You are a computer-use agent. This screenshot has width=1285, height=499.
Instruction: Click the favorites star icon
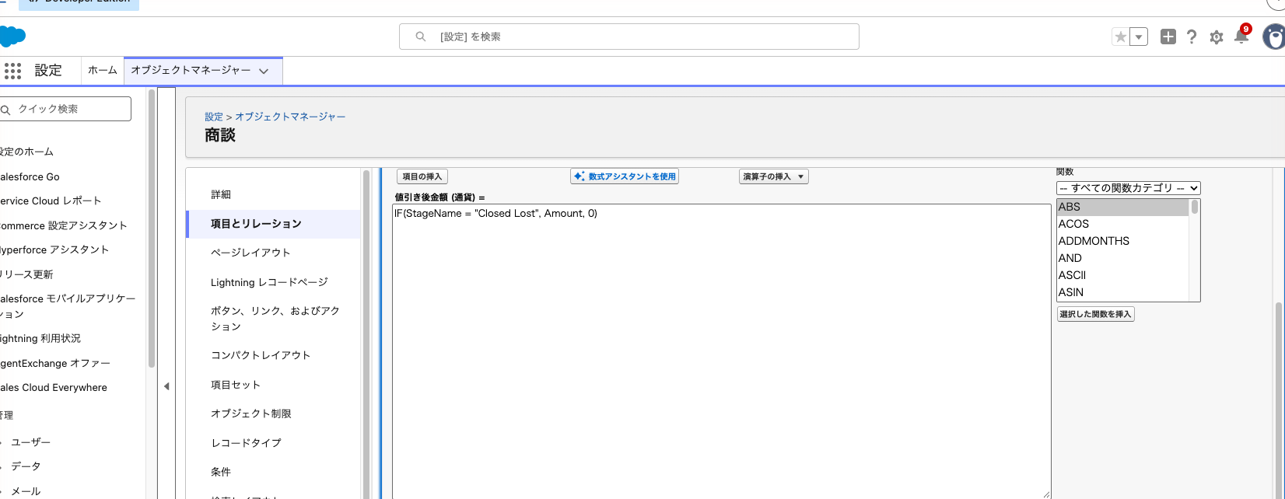(x=1120, y=37)
